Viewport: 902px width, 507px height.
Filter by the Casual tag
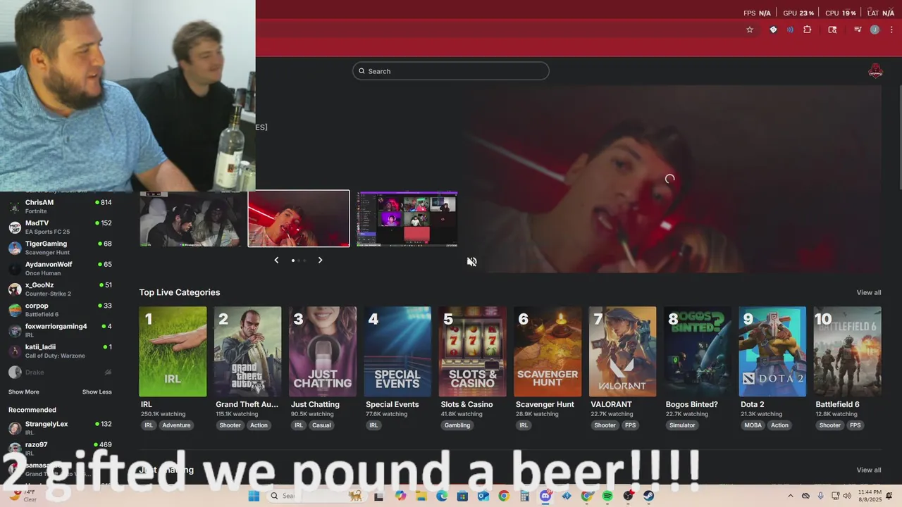tap(321, 425)
